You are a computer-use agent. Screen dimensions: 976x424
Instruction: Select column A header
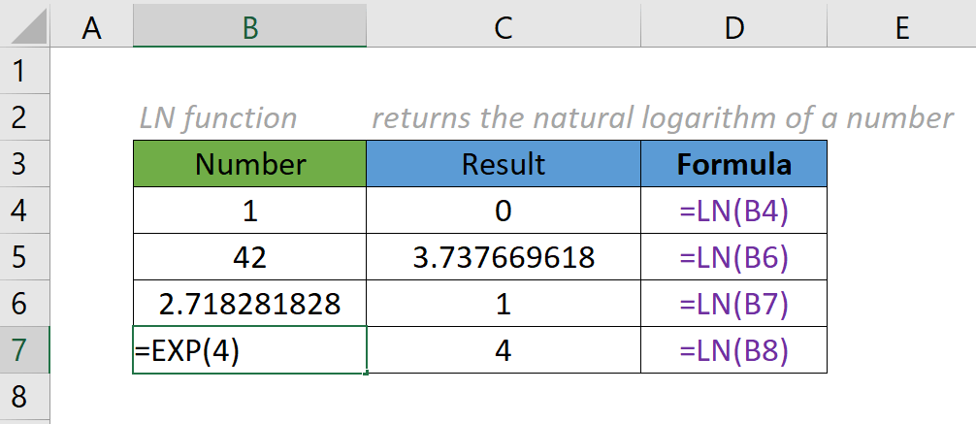pyautogui.click(x=91, y=29)
